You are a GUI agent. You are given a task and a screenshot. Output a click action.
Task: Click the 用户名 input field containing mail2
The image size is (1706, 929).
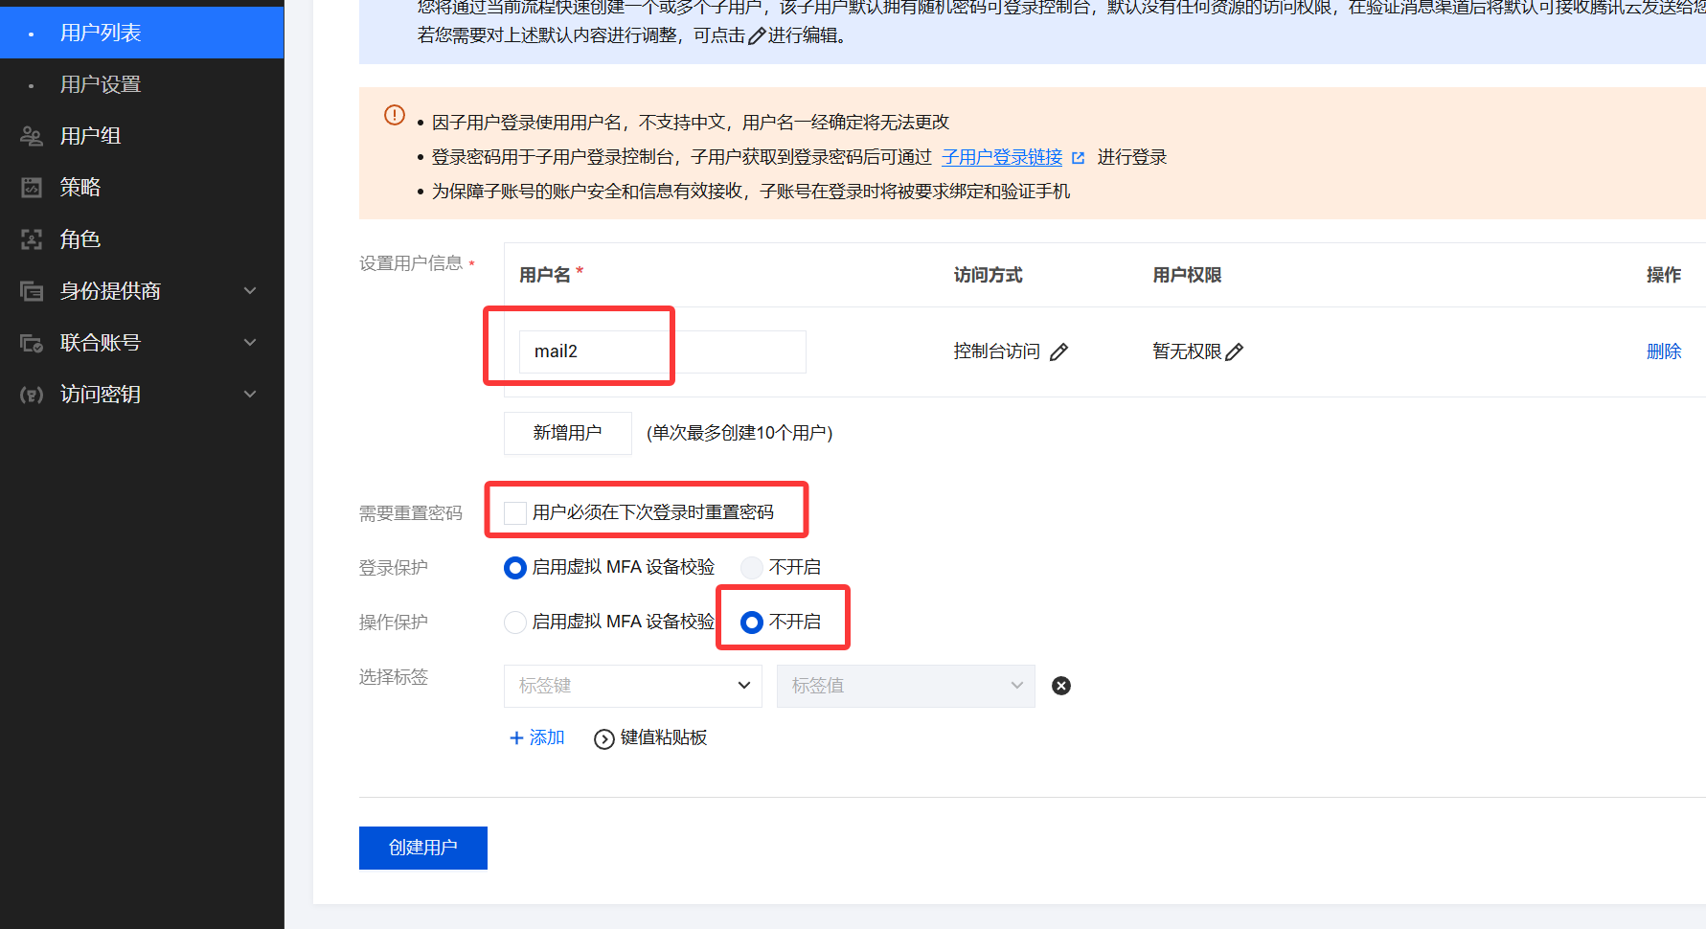point(661,351)
